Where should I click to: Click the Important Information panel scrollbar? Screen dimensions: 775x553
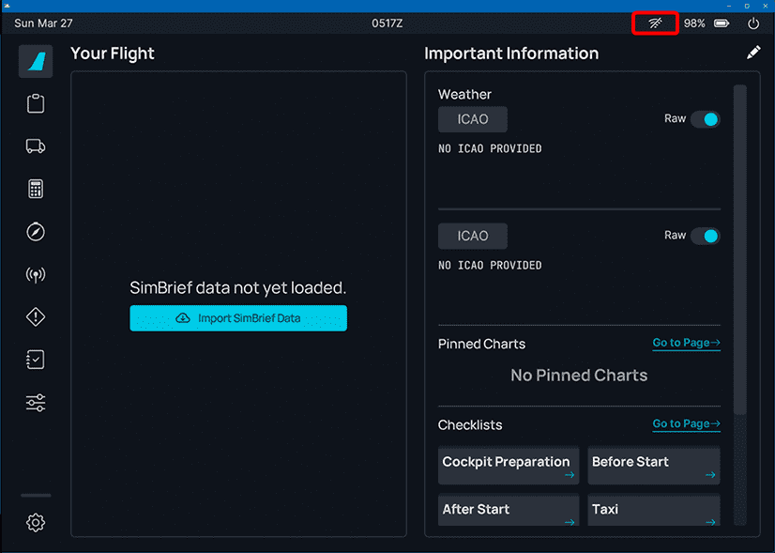(x=739, y=249)
